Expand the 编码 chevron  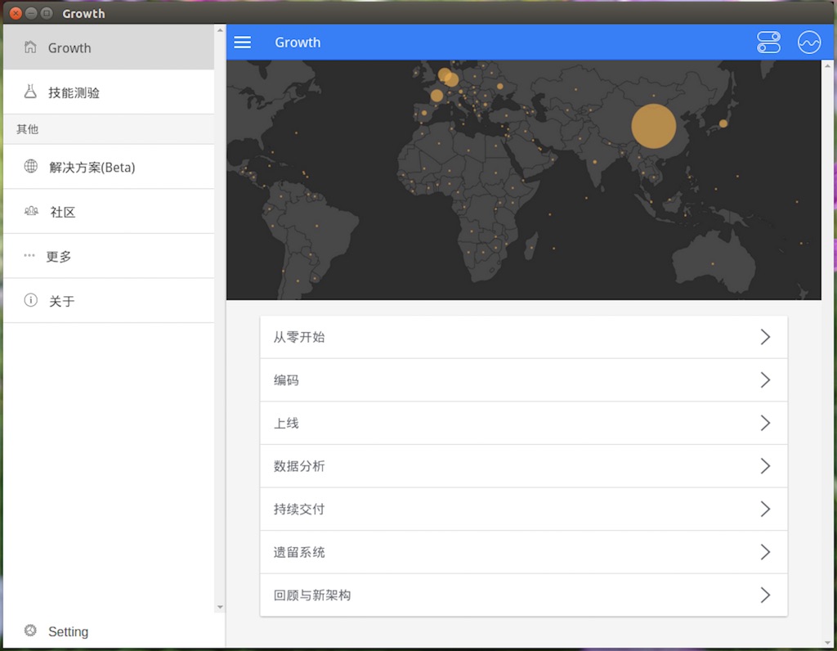coord(765,379)
